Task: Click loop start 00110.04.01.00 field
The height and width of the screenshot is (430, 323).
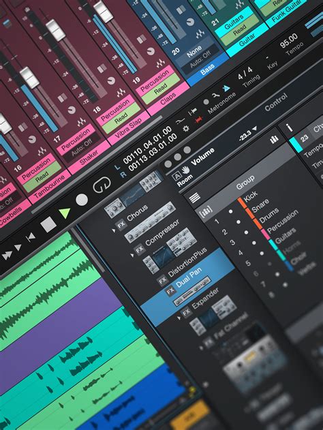Action: coord(147,145)
